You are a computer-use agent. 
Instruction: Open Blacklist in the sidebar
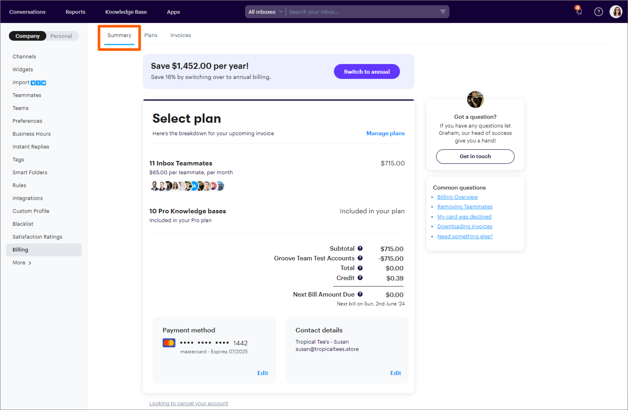click(23, 224)
